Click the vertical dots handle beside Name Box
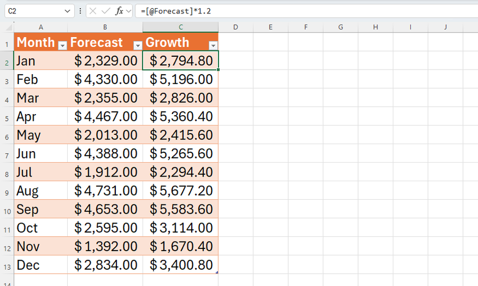 [80, 11]
